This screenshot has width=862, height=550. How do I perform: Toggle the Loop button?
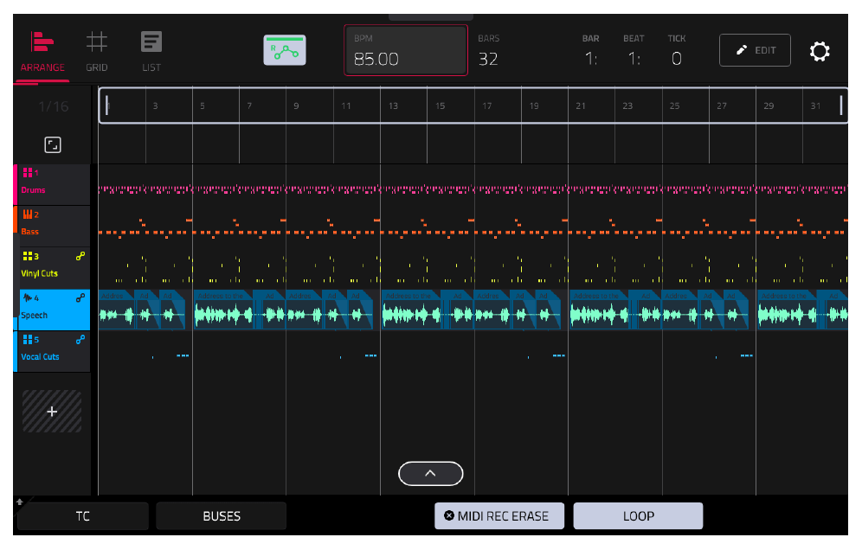638,516
